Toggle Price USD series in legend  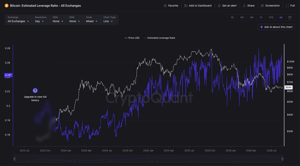(x=132, y=38)
